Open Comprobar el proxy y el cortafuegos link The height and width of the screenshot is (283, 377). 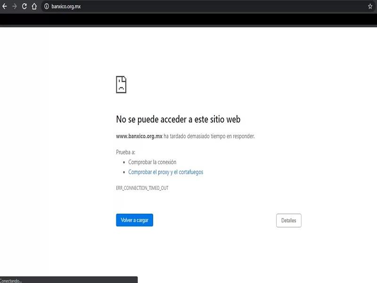pyautogui.click(x=165, y=172)
